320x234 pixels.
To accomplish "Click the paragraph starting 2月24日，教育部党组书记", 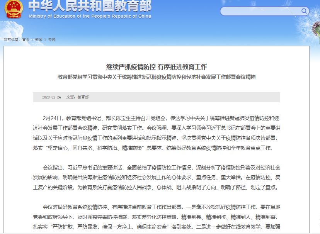I will point(157,133).
